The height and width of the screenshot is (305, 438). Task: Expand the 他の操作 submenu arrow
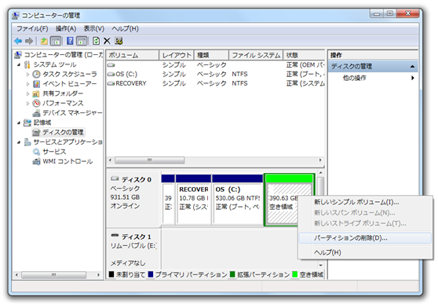(413, 78)
